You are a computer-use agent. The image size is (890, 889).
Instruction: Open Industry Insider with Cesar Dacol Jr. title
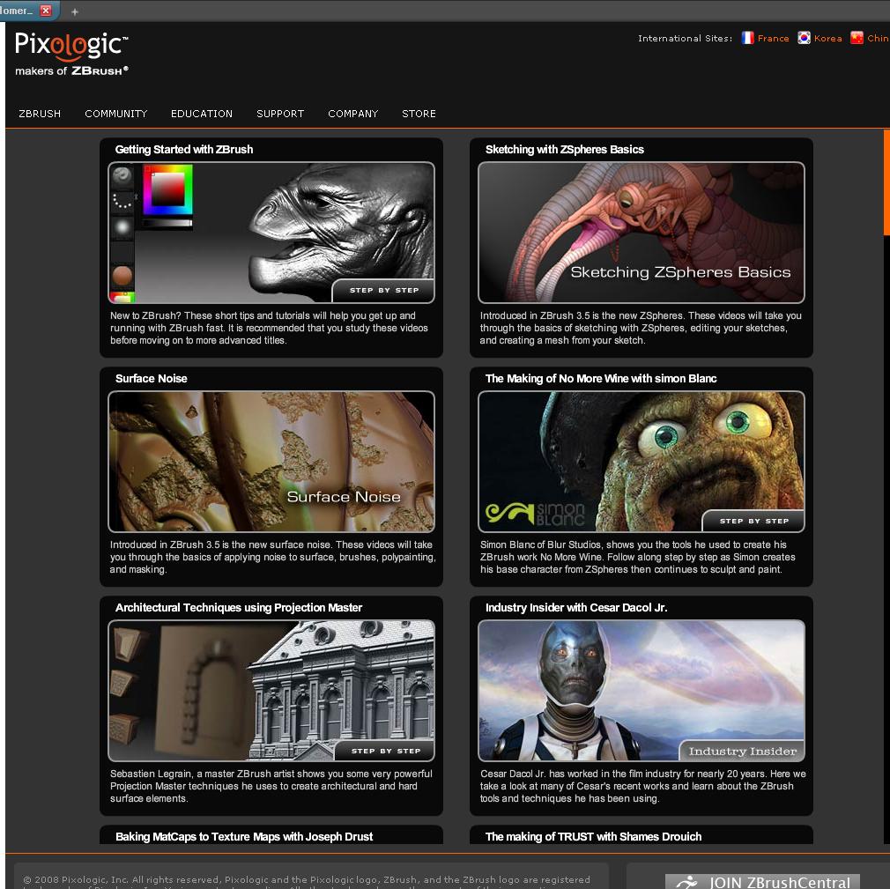pos(576,607)
